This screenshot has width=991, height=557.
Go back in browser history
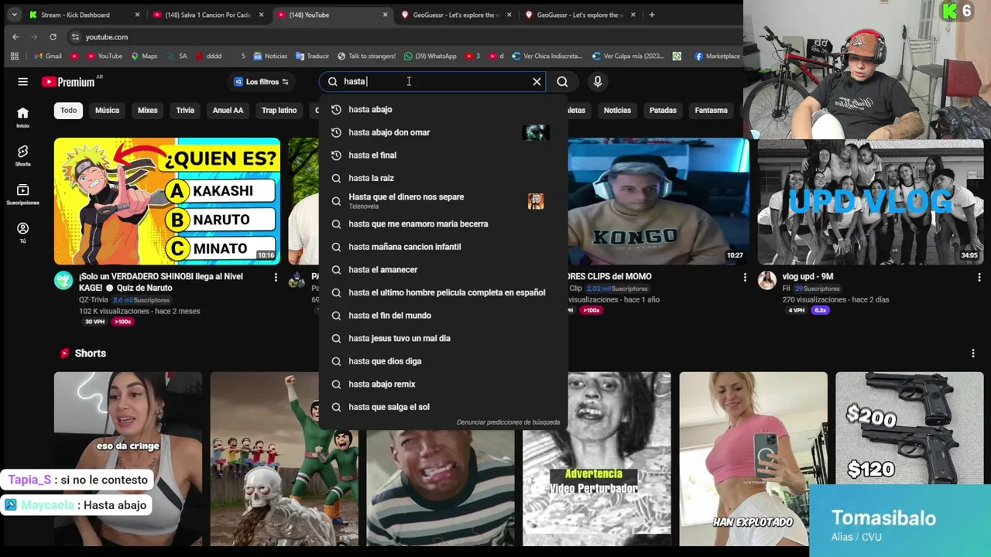coord(15,36)
